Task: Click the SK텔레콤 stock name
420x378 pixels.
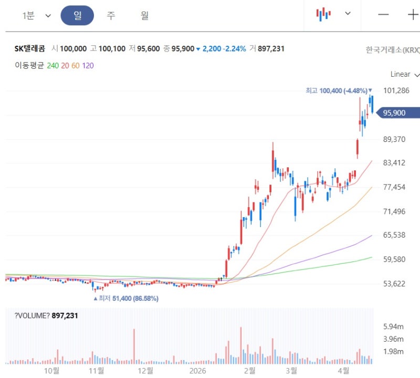Action: click(x=30, y=48)
